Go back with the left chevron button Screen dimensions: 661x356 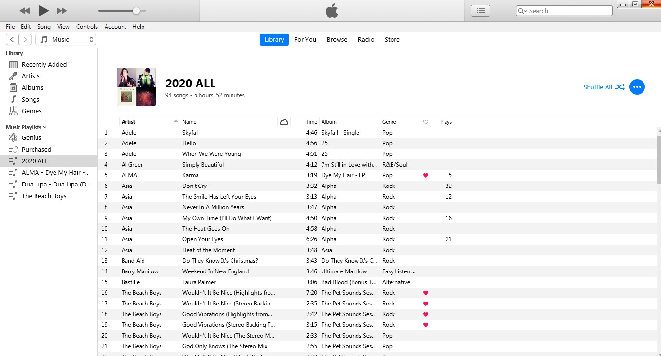(x=12, y=40)
